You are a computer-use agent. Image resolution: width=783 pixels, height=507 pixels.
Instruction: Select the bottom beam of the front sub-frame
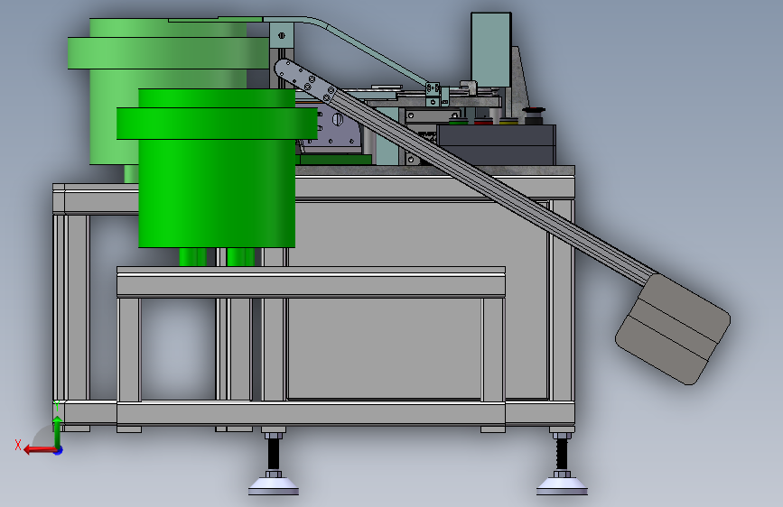pyautogui.click(x=311, y=414)
